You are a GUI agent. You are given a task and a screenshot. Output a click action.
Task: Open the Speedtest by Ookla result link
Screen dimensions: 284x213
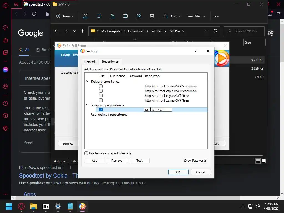[49, 176]
